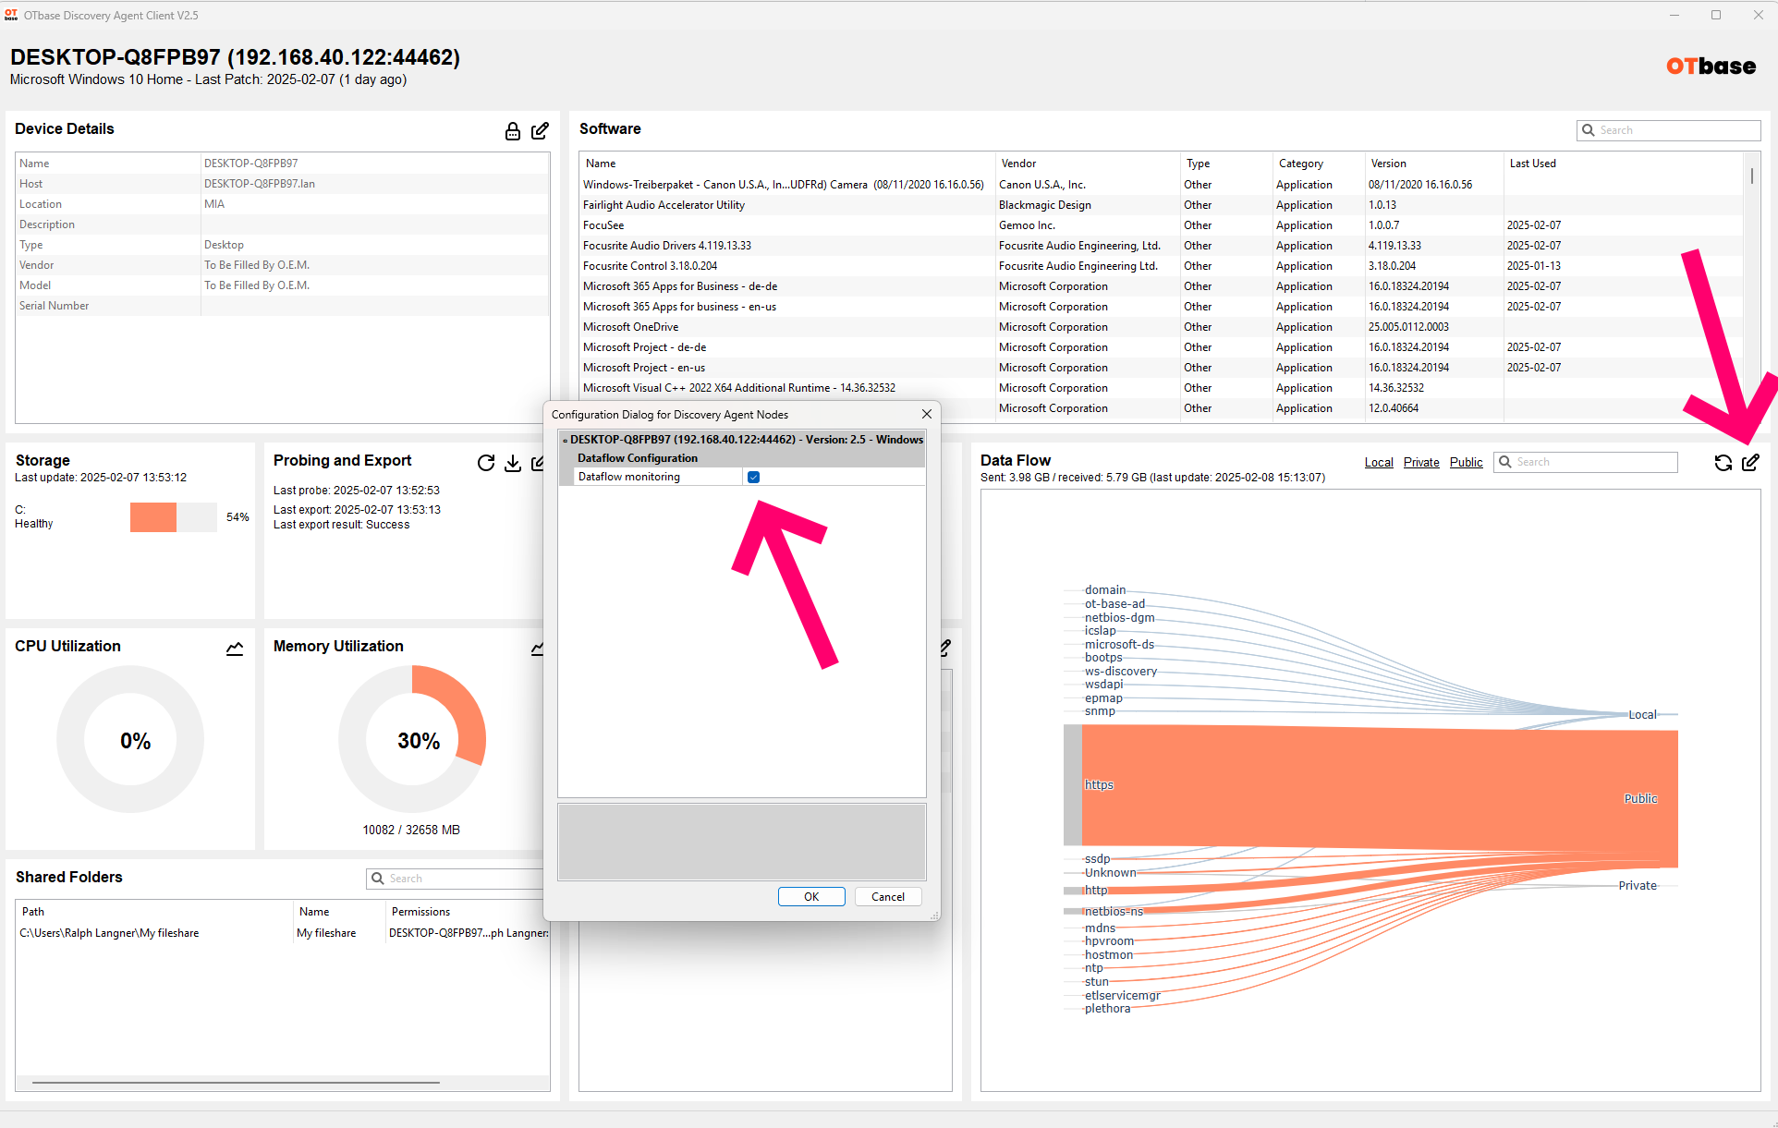Screen dimensions: 1778x1128
Task: Click the Memory Utilization 30% donut chart
Action: [x=412, y=739]
